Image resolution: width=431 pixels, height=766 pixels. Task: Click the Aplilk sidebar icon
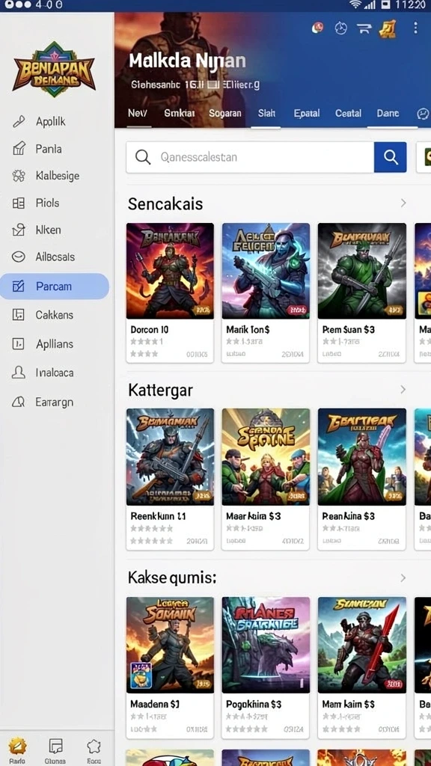tap(19, 121)
